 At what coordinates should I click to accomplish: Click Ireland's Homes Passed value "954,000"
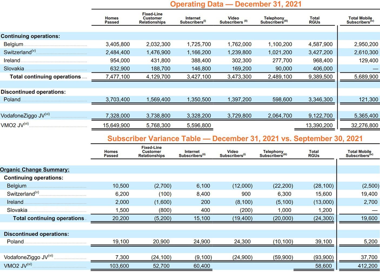coord(120,60)
